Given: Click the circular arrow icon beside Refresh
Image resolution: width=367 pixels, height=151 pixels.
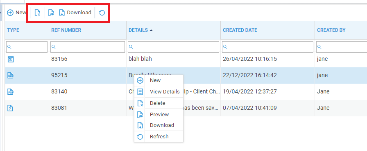Looking at the screenshot, I should (140, 137).
